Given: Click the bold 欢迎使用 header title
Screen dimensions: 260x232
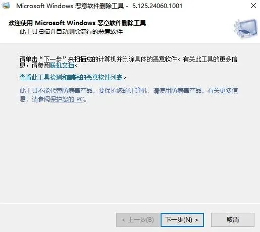Looking at the screenshot, I should 77,23.
